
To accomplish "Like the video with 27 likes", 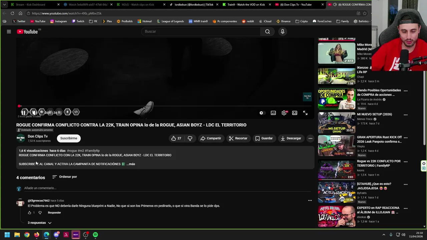I will pyautogui.click(x=176, y=138).
